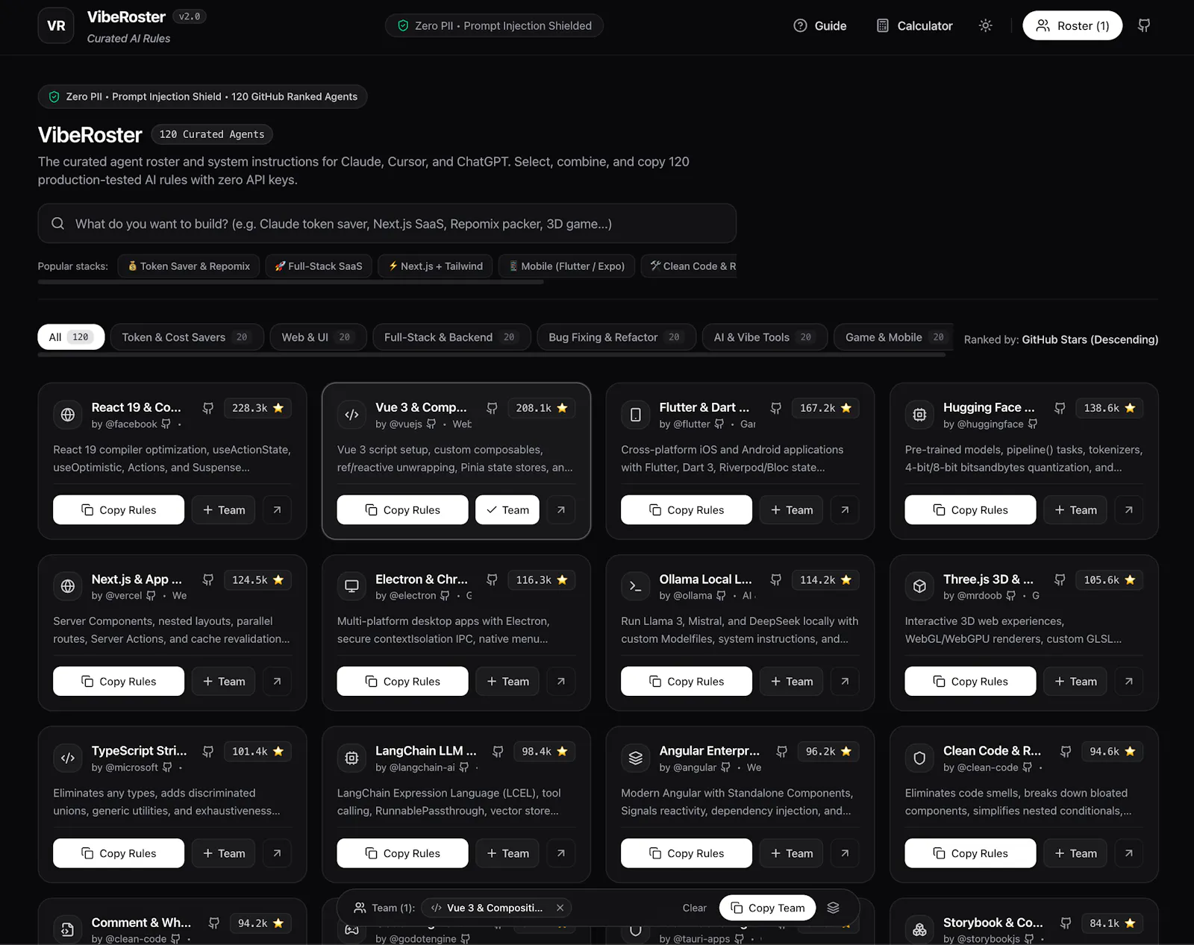Copy Rules for Electron & Chr card
The height and width of the screenshot is (945, 1194).
tap(402, 682)
